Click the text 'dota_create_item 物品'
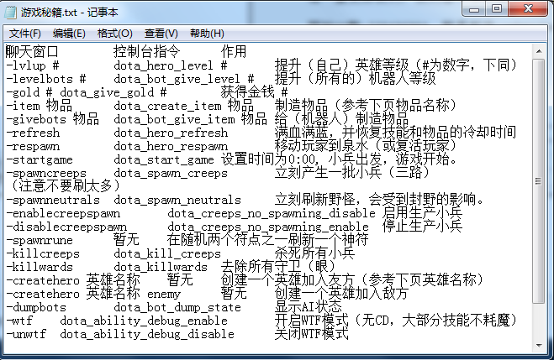This screenshot has height=360, width=554. tap(183, 106)
